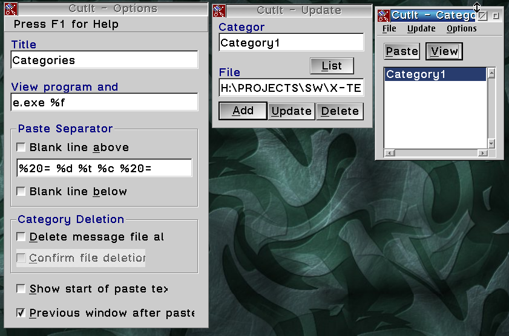509x336 pixels.
Task: Click the CutIt Categories window system icon
Action: pyautogui.click(x=383, y=16)
